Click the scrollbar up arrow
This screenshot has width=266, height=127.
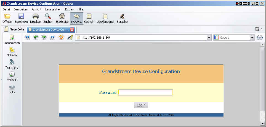tap(262, 44)
